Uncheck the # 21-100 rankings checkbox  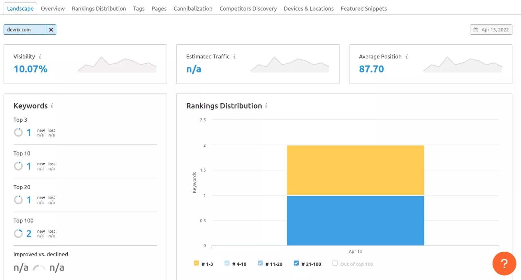pos(296,263)
